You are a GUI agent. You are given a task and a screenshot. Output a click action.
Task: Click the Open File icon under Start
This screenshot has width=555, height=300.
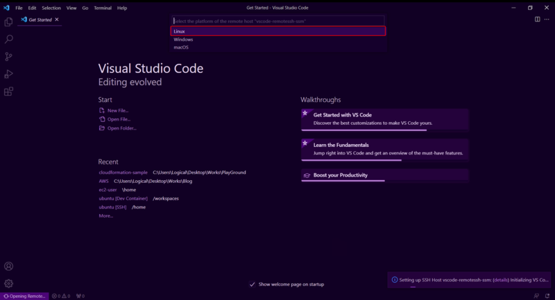(102, 119)
